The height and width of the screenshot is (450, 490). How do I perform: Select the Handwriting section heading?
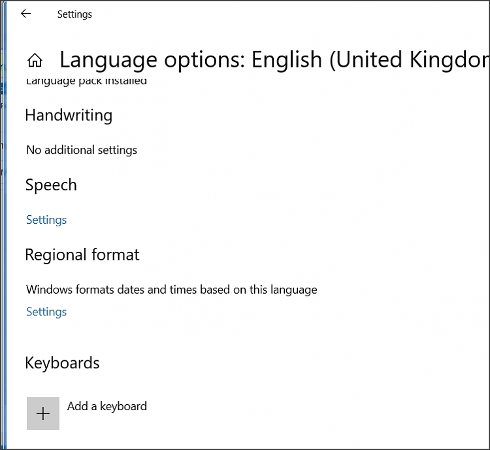tap(69, 116)
